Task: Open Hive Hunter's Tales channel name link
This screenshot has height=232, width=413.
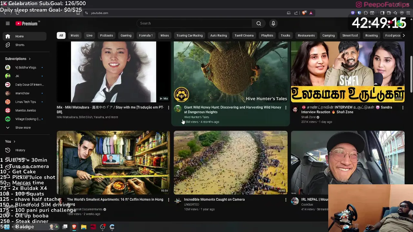Action: tap(196, 117)
